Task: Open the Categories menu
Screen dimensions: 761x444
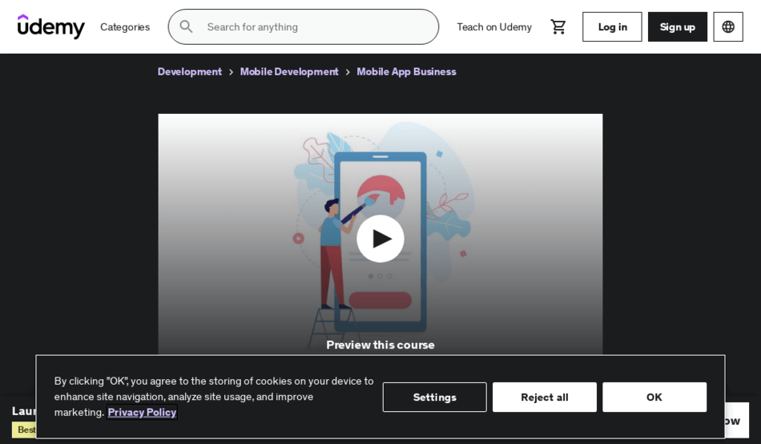Action: (125, 26)
